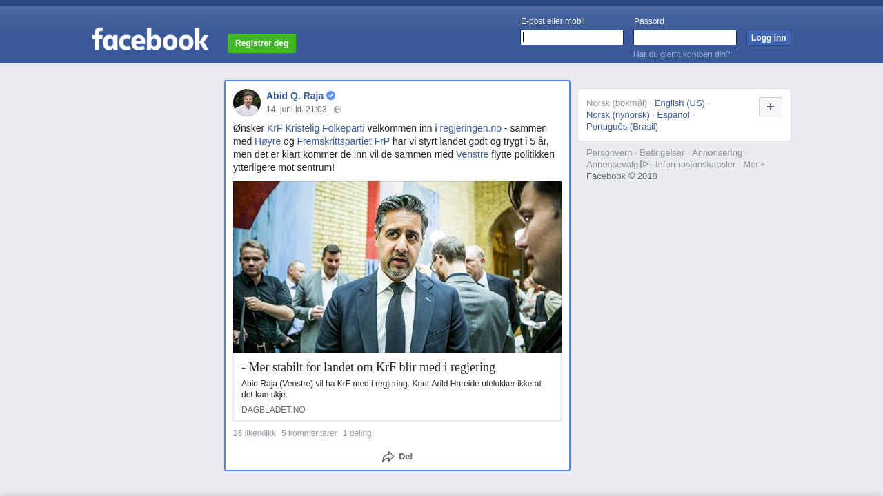This screenshot has width=883, height=496.
Task: Follow the Høyre link in the post
Action: pos(268,141)
